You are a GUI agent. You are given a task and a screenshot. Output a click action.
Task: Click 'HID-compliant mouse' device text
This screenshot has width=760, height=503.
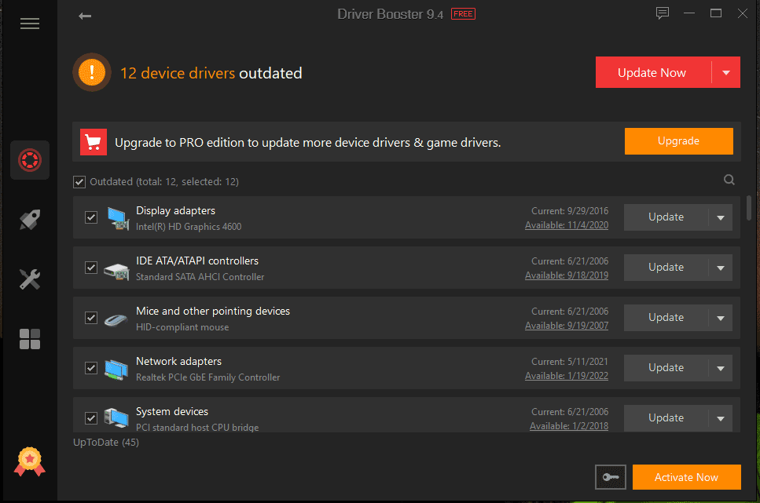182,327
